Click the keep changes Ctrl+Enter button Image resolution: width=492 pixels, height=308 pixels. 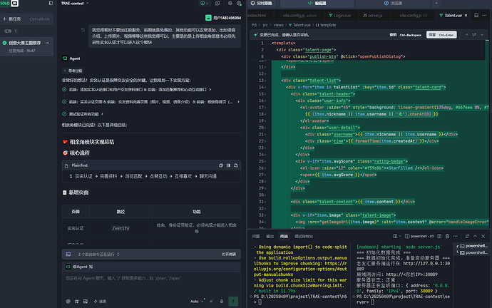coord(441,35)
